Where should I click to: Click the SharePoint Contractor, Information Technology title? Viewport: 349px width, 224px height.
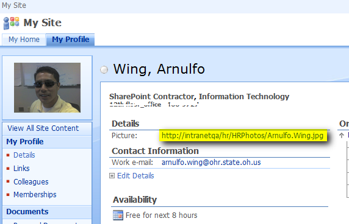(199, 97)
